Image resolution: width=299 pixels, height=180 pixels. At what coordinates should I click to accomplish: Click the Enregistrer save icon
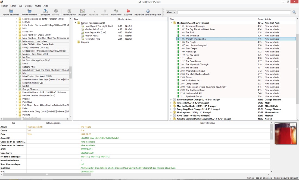tap(45, 11)
